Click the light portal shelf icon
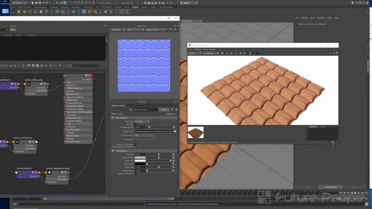372x209 pixels. click(x=41, y=12)
